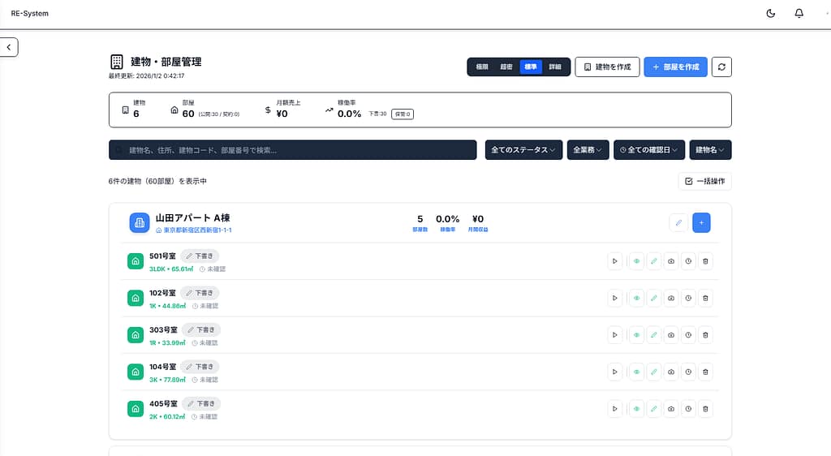The image size is (831, 456).
Task: Toggle the eye icon for room 303号室
Action: click(636, 334)
